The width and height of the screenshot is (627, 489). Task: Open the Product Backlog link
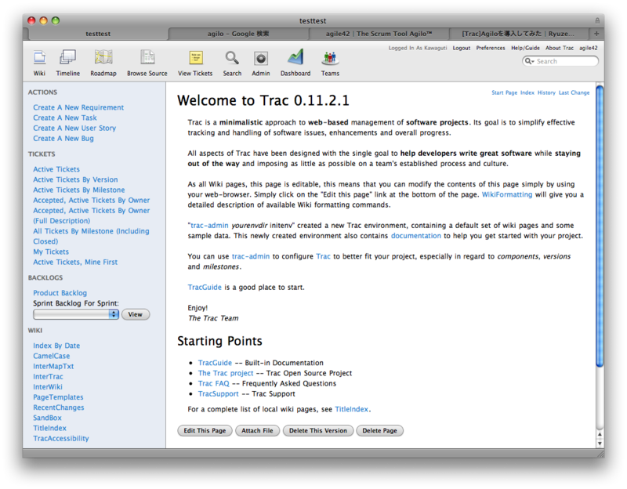pos(60,293)
